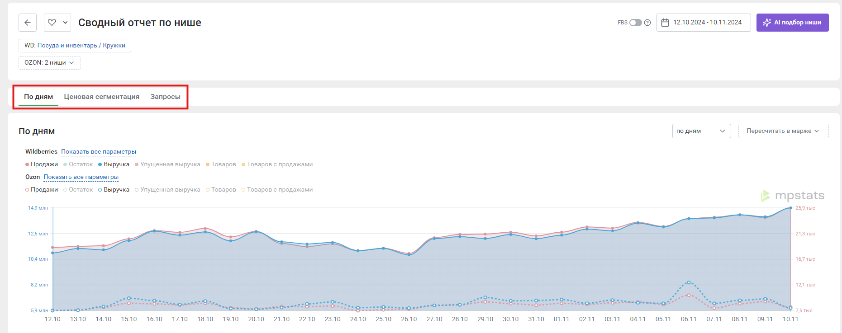The width and height of the screenshot is (842, 333).
Task: Toggle Wildberries Продажи legend series
Action: tap(42, 164)
